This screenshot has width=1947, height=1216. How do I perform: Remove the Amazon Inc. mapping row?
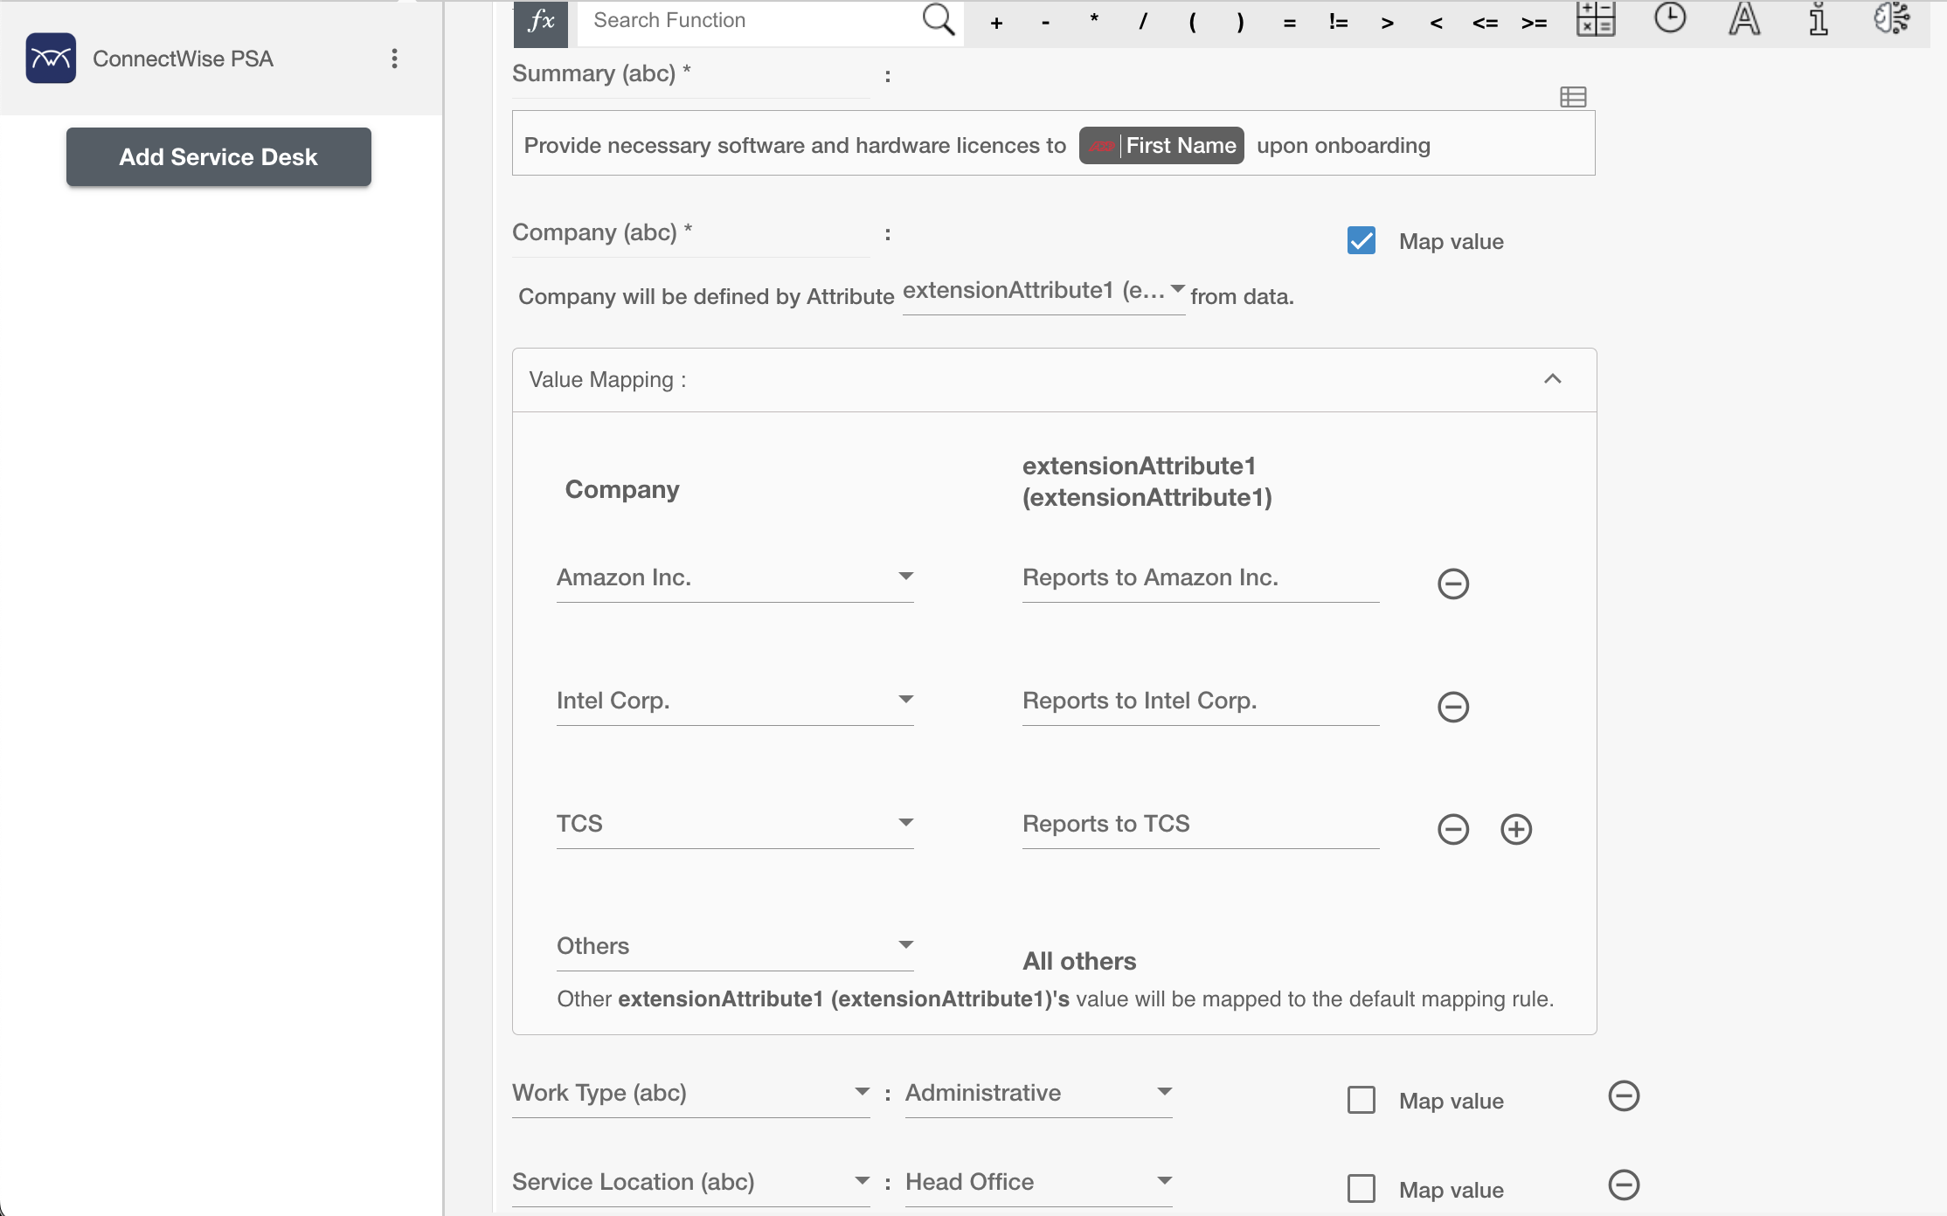tap(1453, 584)
